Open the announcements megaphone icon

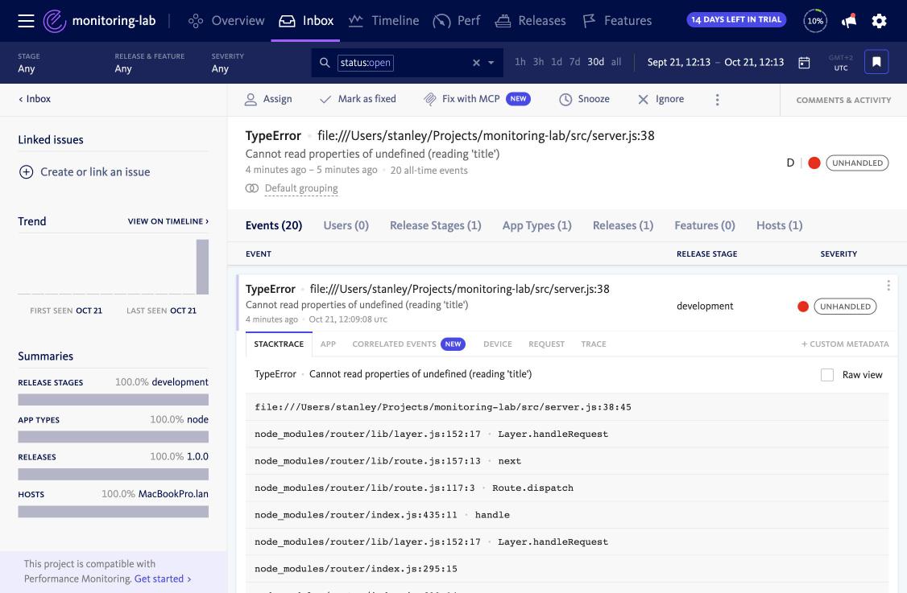[848, 22]
